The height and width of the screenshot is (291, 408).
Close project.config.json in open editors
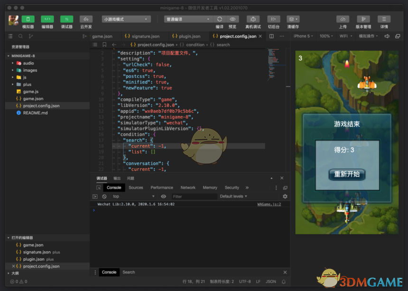[13, 266]
